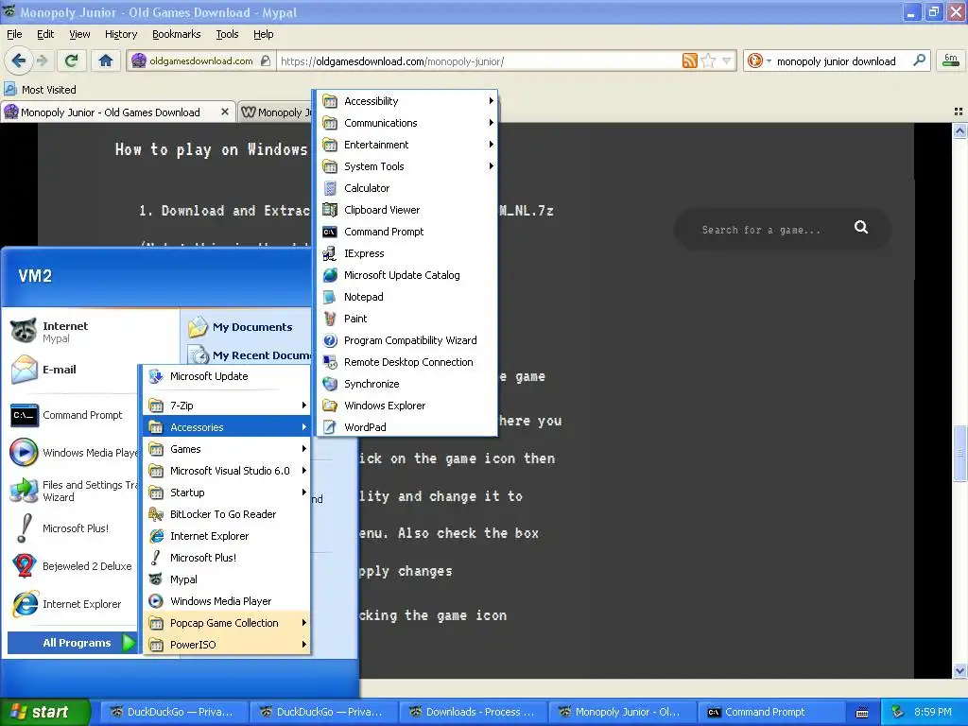Screen dimensions: 968x726
Task: Click Synchronize in Accessories
Action: [x=406, y=384]
